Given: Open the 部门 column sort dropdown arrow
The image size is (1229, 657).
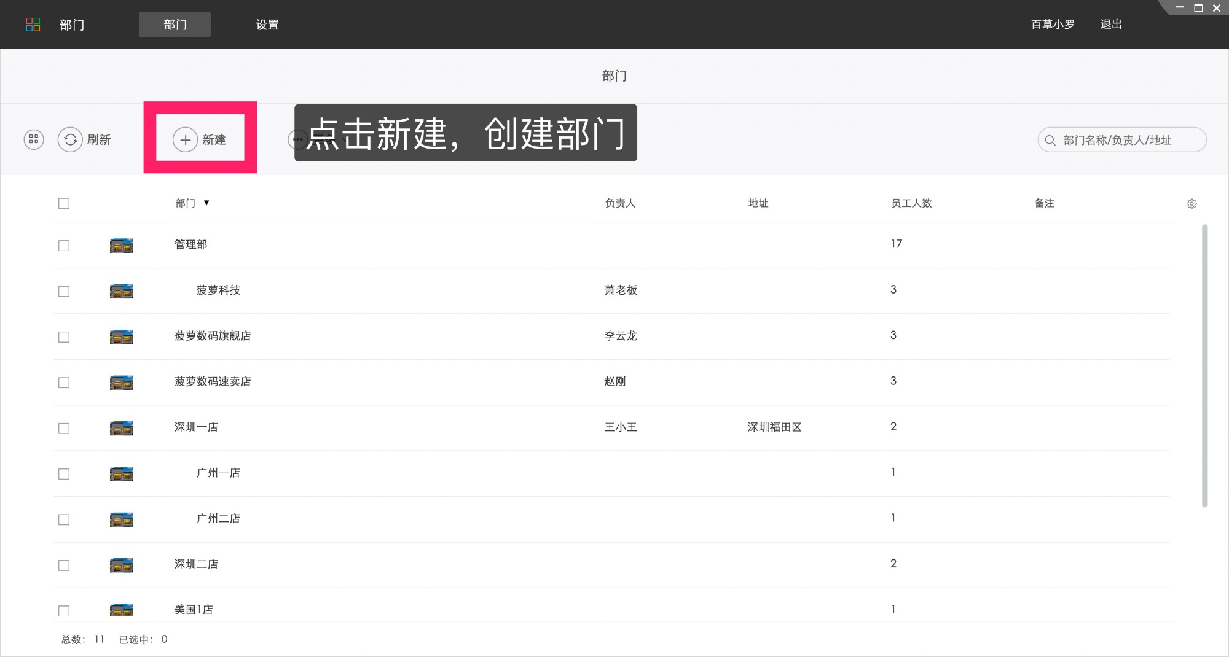Looking at the screenshot, I should [208, 203].
